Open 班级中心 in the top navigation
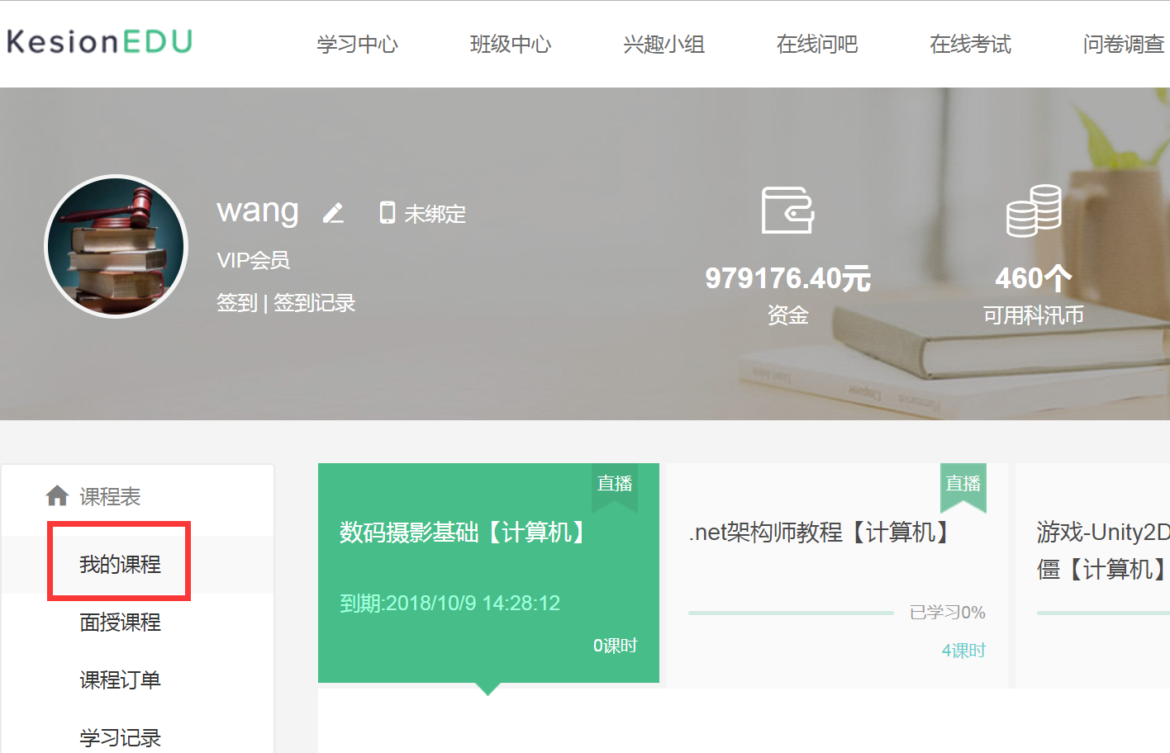1170x753 pixels. pos(511,44)
